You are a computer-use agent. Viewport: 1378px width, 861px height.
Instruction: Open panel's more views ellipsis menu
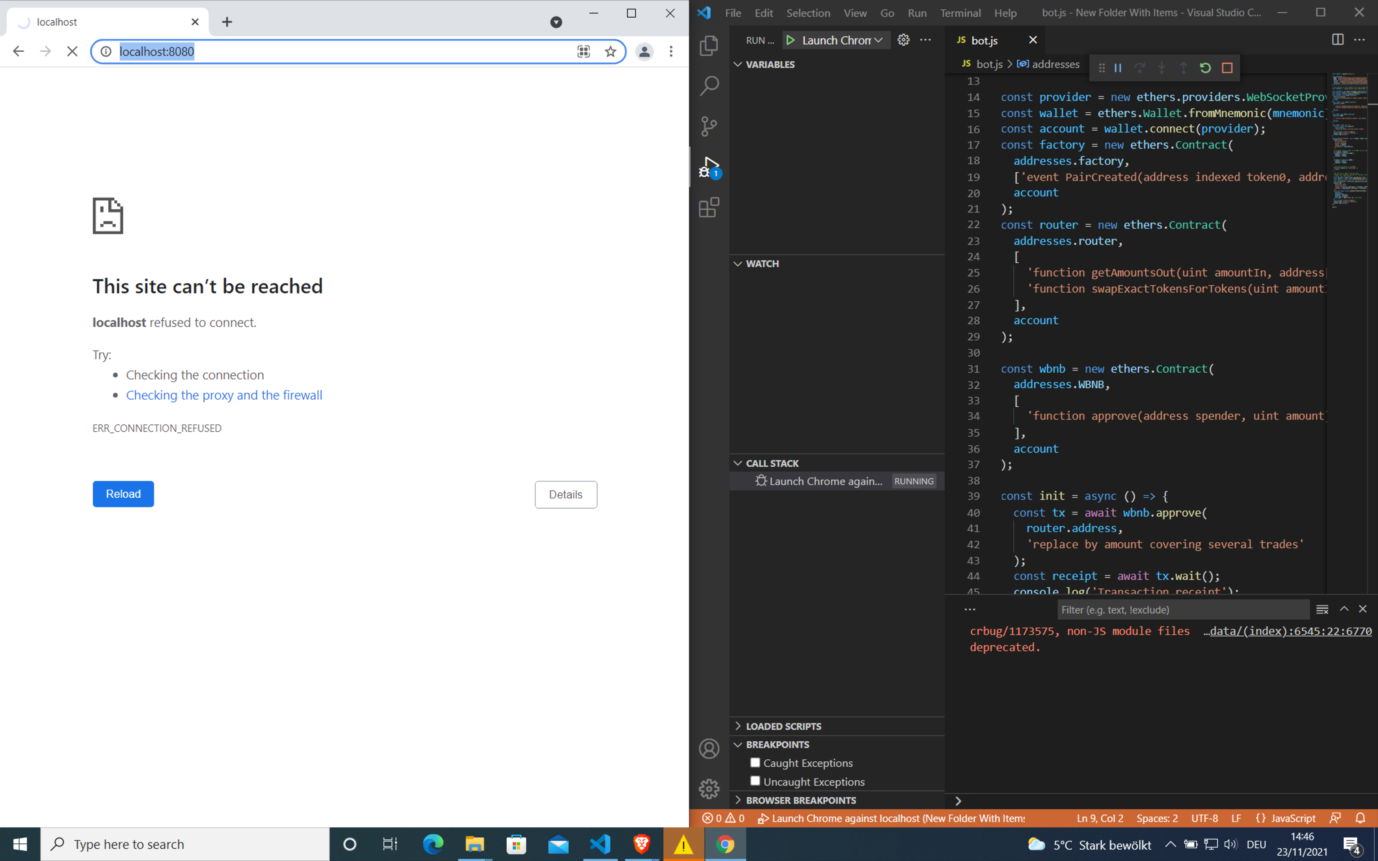pyautogui.click(x=970, y=609)
